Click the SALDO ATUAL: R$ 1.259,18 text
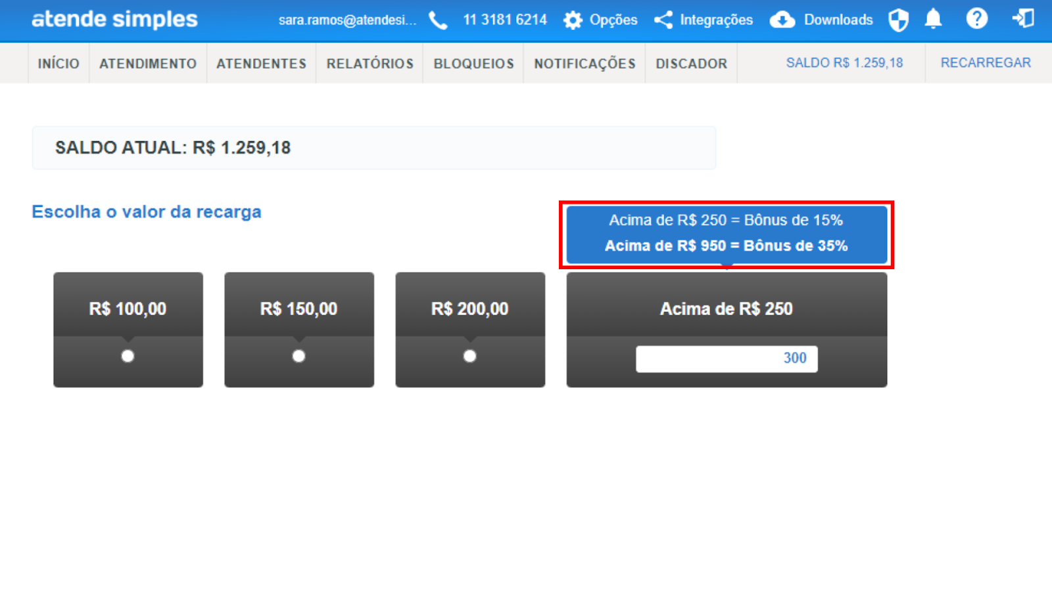The image size is (1052, 591). (x=173, y=148)
